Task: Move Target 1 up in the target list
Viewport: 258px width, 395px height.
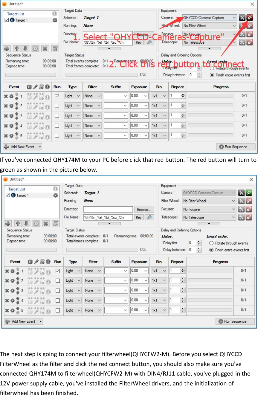Action: point(17,48)
